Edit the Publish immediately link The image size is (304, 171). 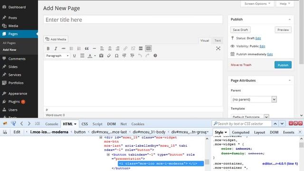(270, 54)
